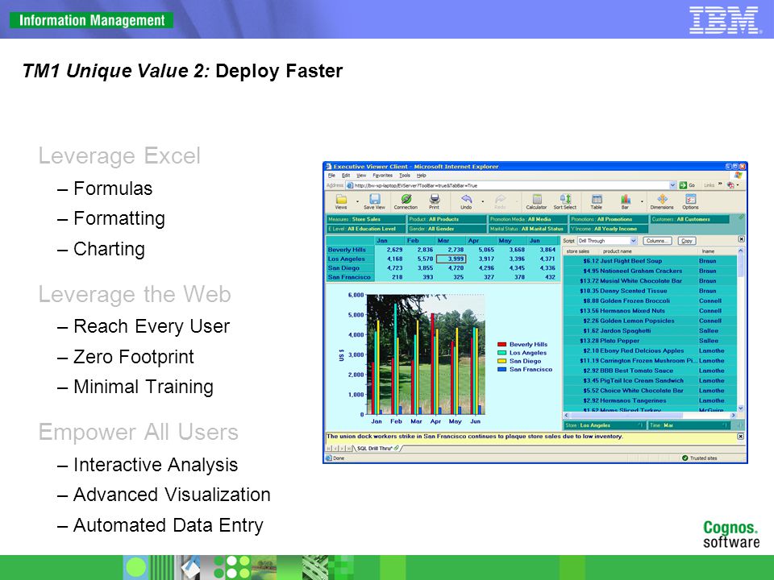The height and width of the screenshot is (580, 774).
Task: Click the Bar chart icon
Action: point(626,199)
